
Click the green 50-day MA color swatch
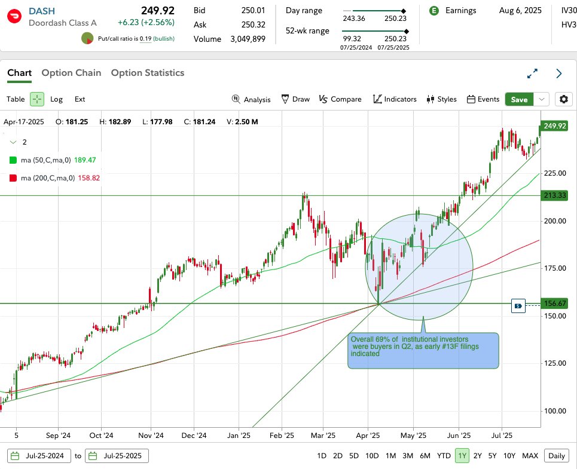(13, 160)
